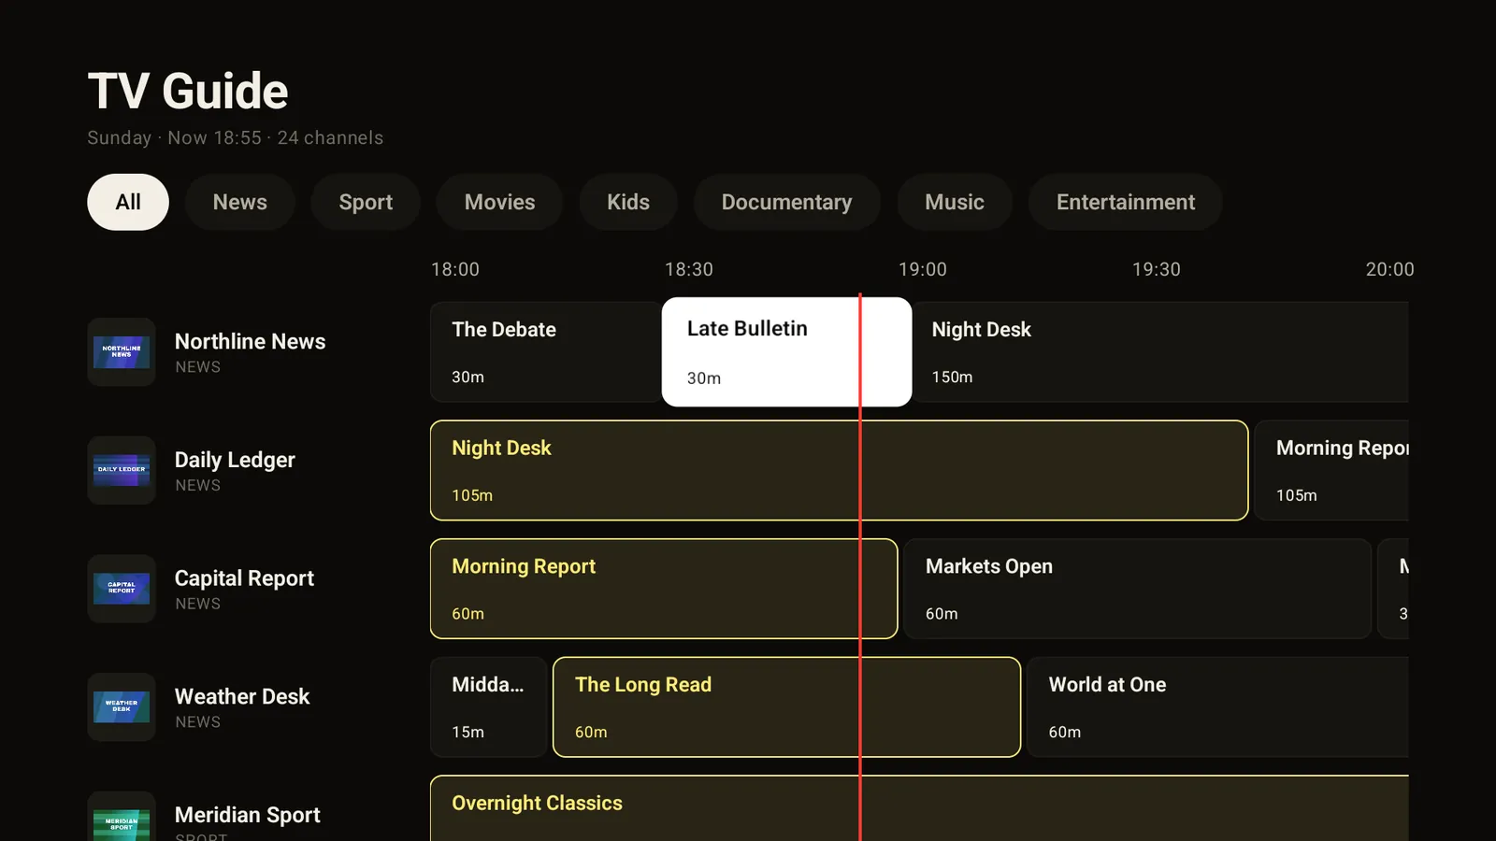This screenshot has width=1496, height=841.
Task: Show only Movies channels
Action: (500, 202)
